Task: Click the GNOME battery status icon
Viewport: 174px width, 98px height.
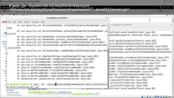Action: [168, 7]
